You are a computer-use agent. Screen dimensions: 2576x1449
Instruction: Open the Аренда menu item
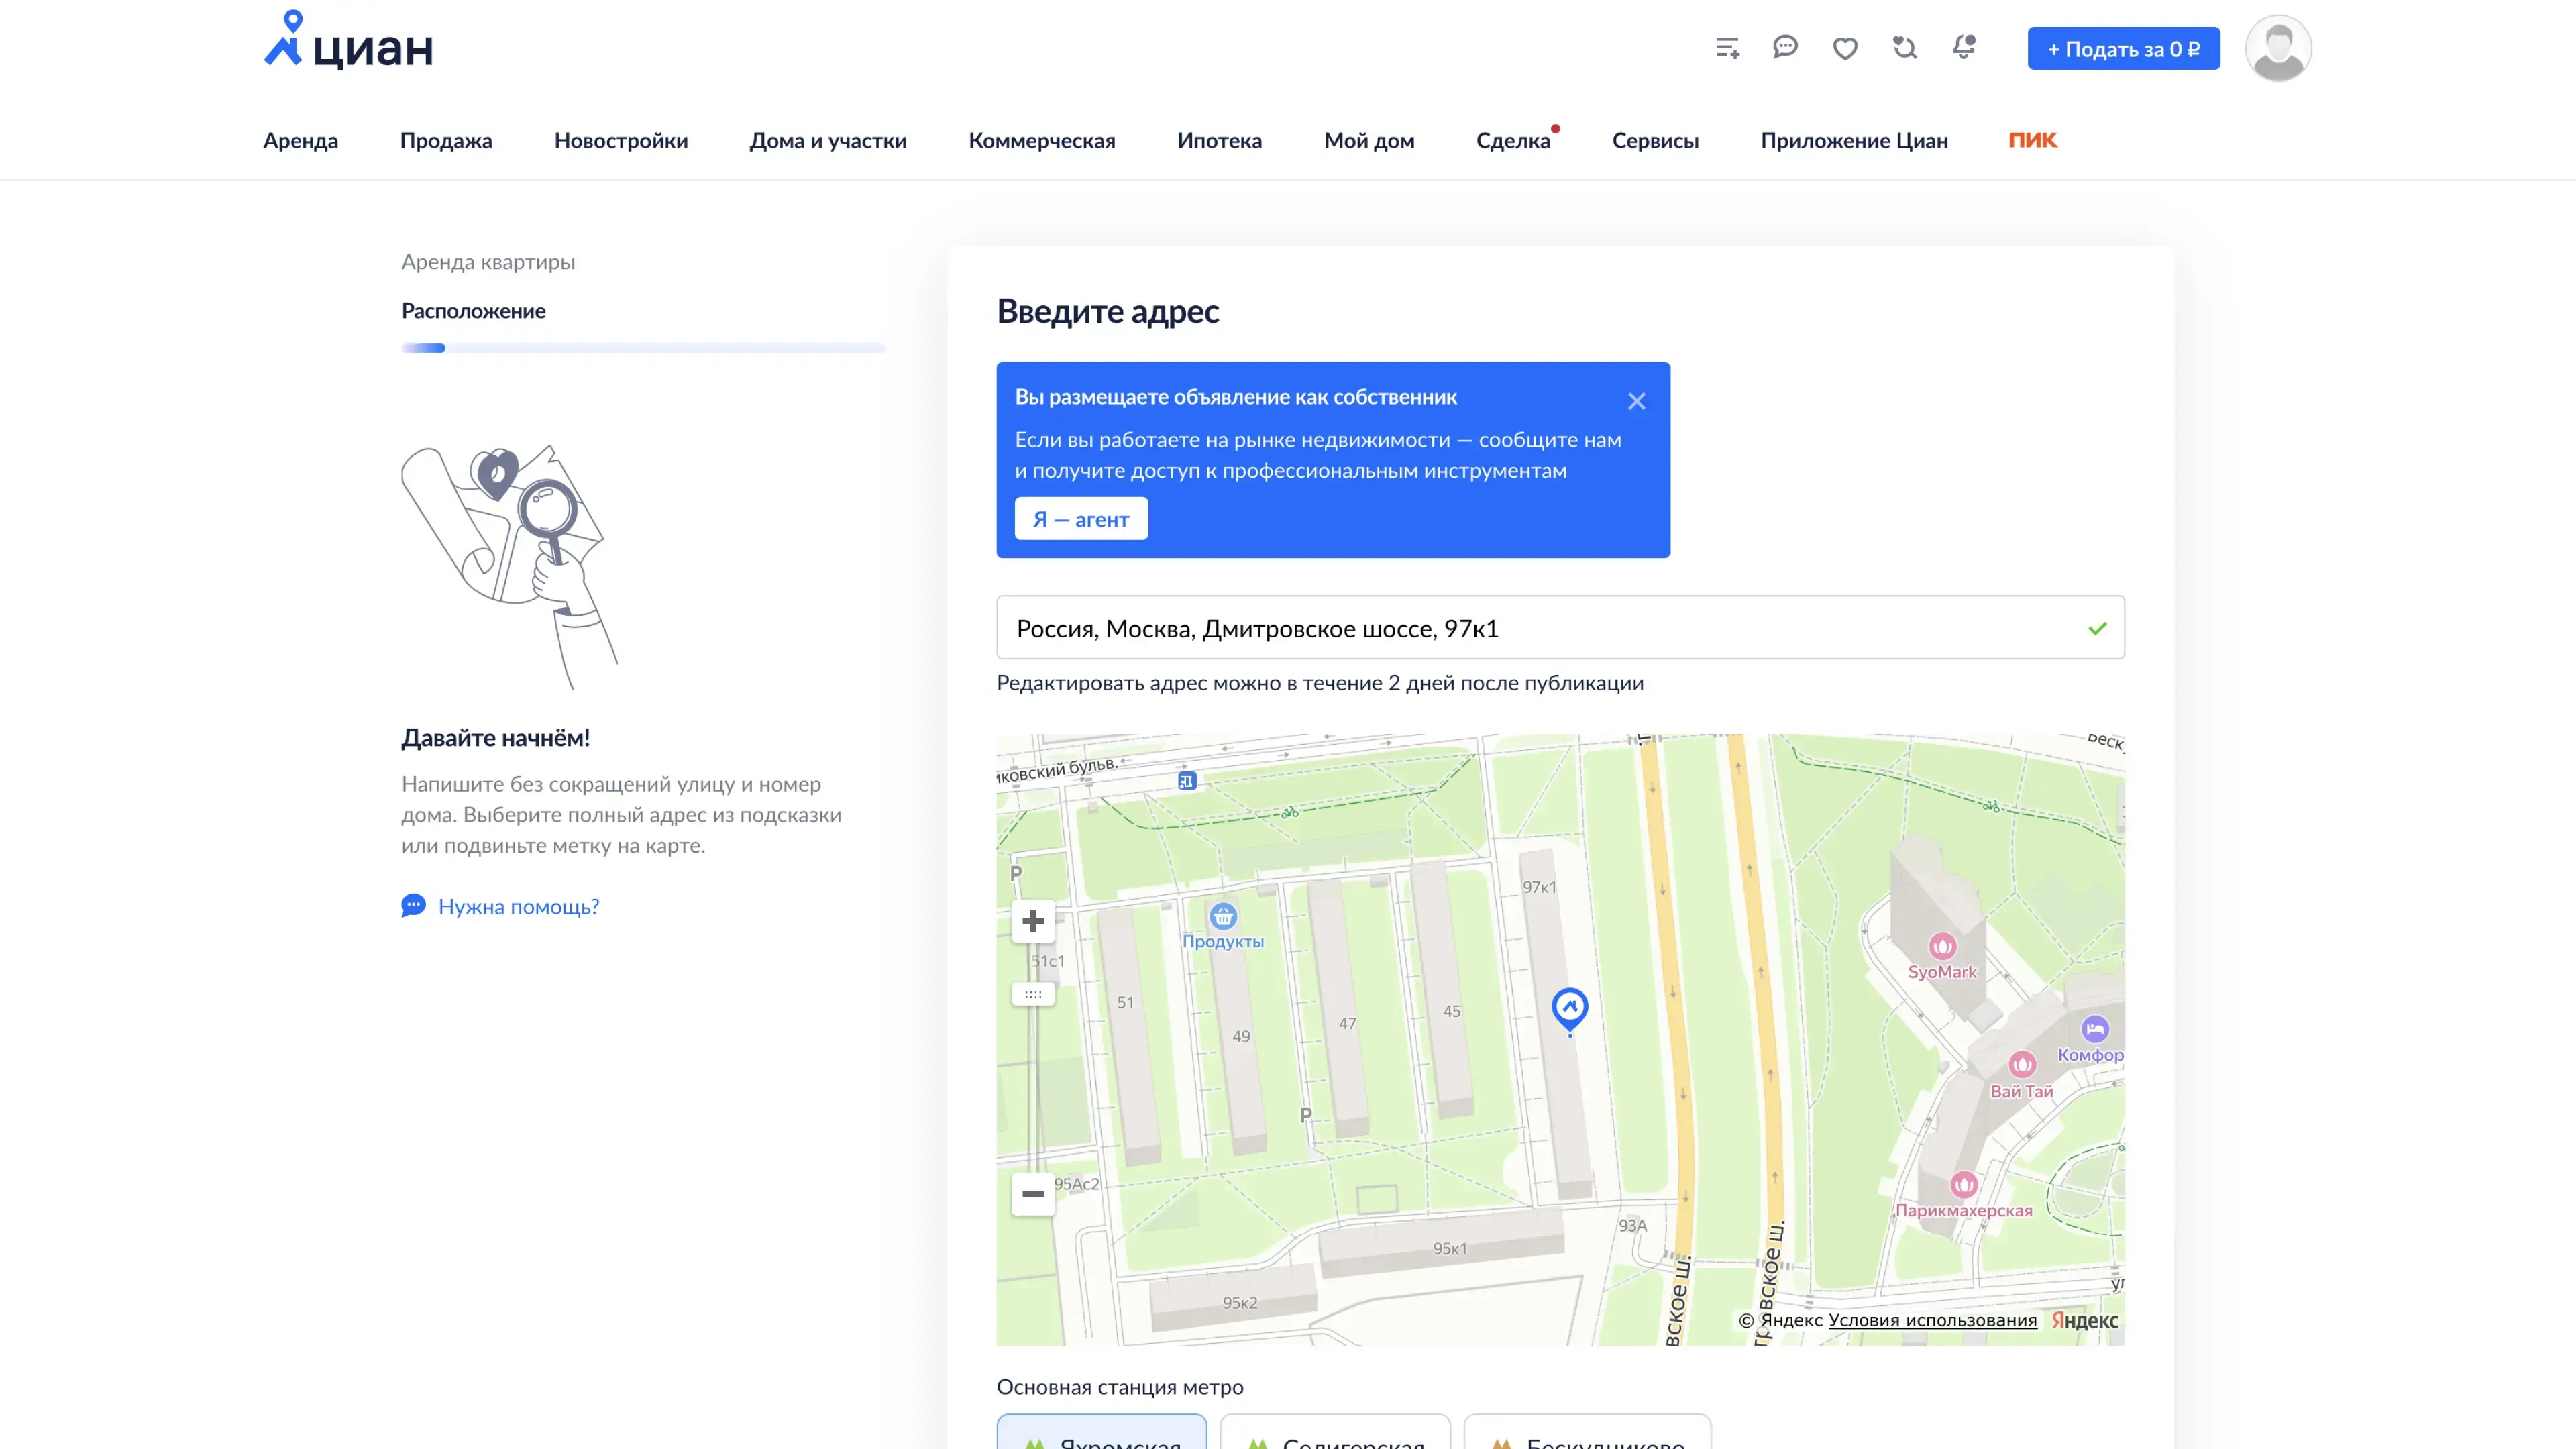pyautogui.click(x=300, y=140)
